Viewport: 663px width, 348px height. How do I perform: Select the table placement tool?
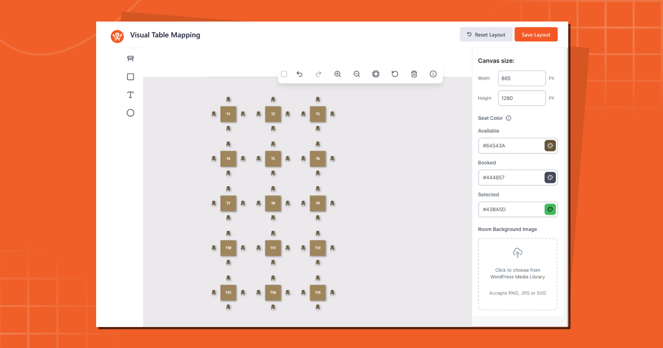[x=130, y=58]
